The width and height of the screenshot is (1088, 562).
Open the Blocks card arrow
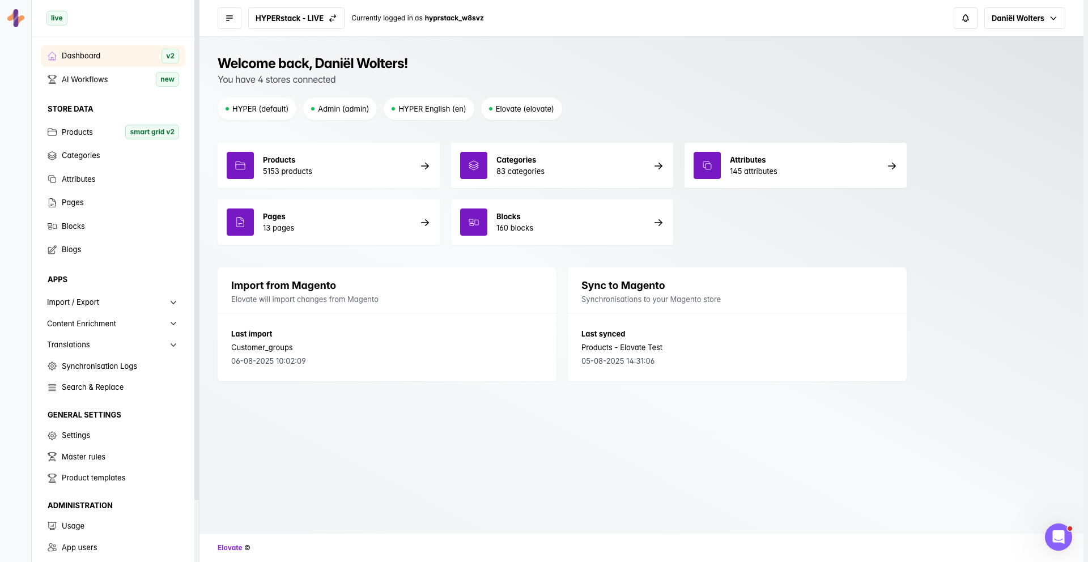pyautogui.click(x=658, y=223)
